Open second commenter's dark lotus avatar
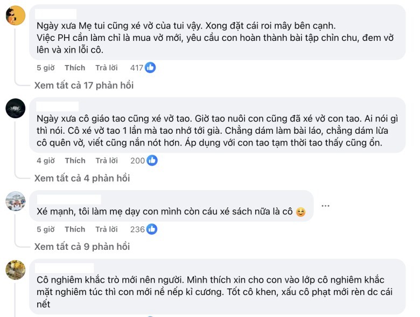Image resolution: width=420 pixels, height=317 pixels. click(x=16, y=109)
